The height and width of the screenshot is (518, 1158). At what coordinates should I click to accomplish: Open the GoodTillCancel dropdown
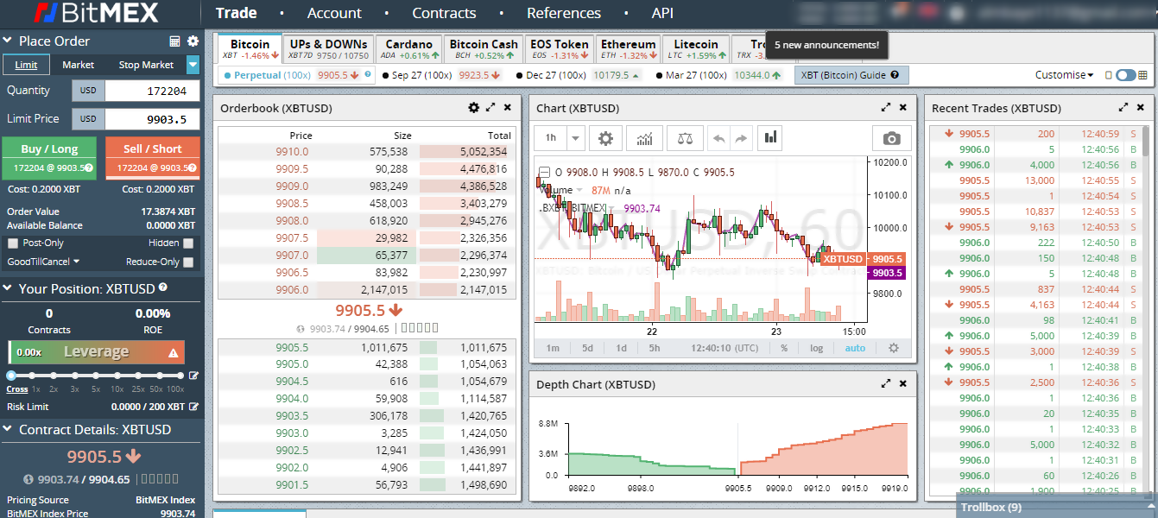click(43, 262)
